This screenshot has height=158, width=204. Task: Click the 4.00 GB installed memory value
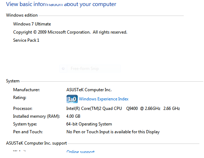click(x=73, y=116)
